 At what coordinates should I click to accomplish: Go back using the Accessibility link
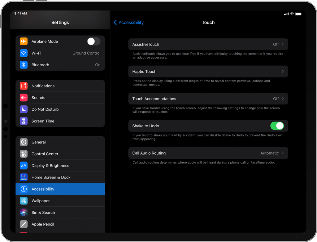tap(128, 22)
